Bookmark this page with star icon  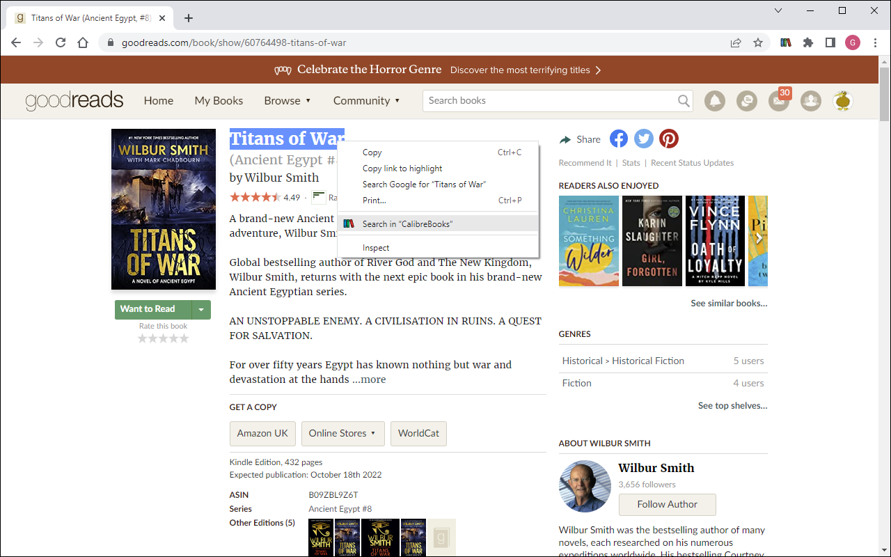758,42
